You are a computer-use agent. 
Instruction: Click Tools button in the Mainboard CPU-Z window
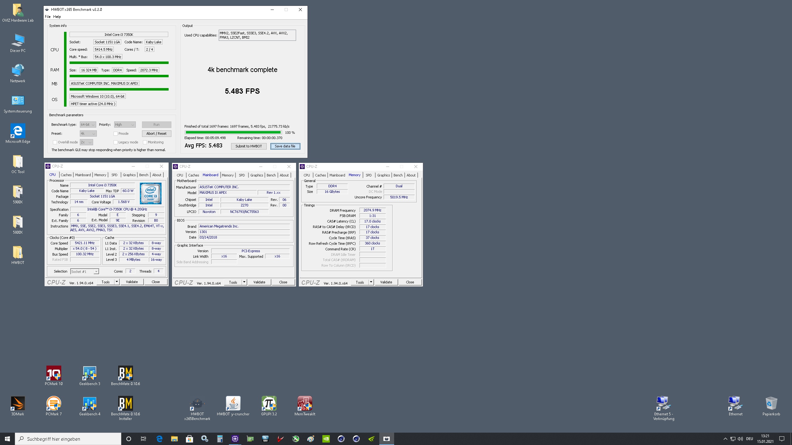(x=233, y=282)
